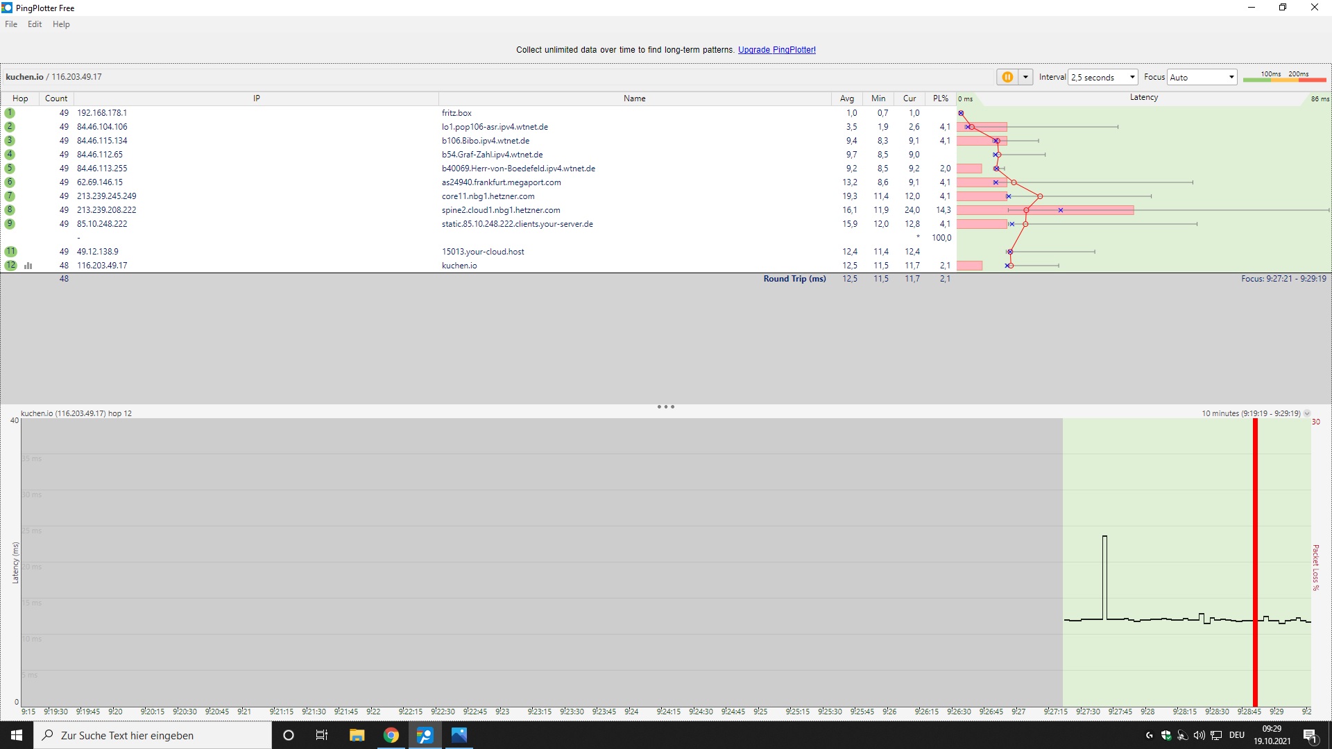Viewport: 1332px width, 749px height.
Task: Expand the Focus dropdown set to Auto
Action: 1202,77
